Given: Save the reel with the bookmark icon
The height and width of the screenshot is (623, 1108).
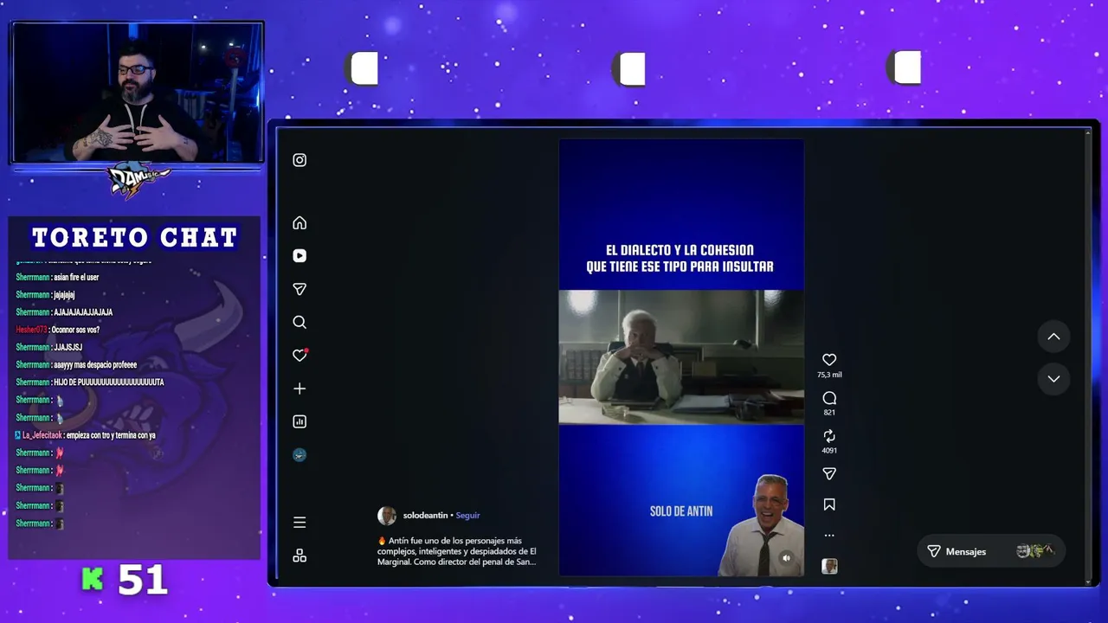Looking at the screenshot, I should [x=829, y=504].
